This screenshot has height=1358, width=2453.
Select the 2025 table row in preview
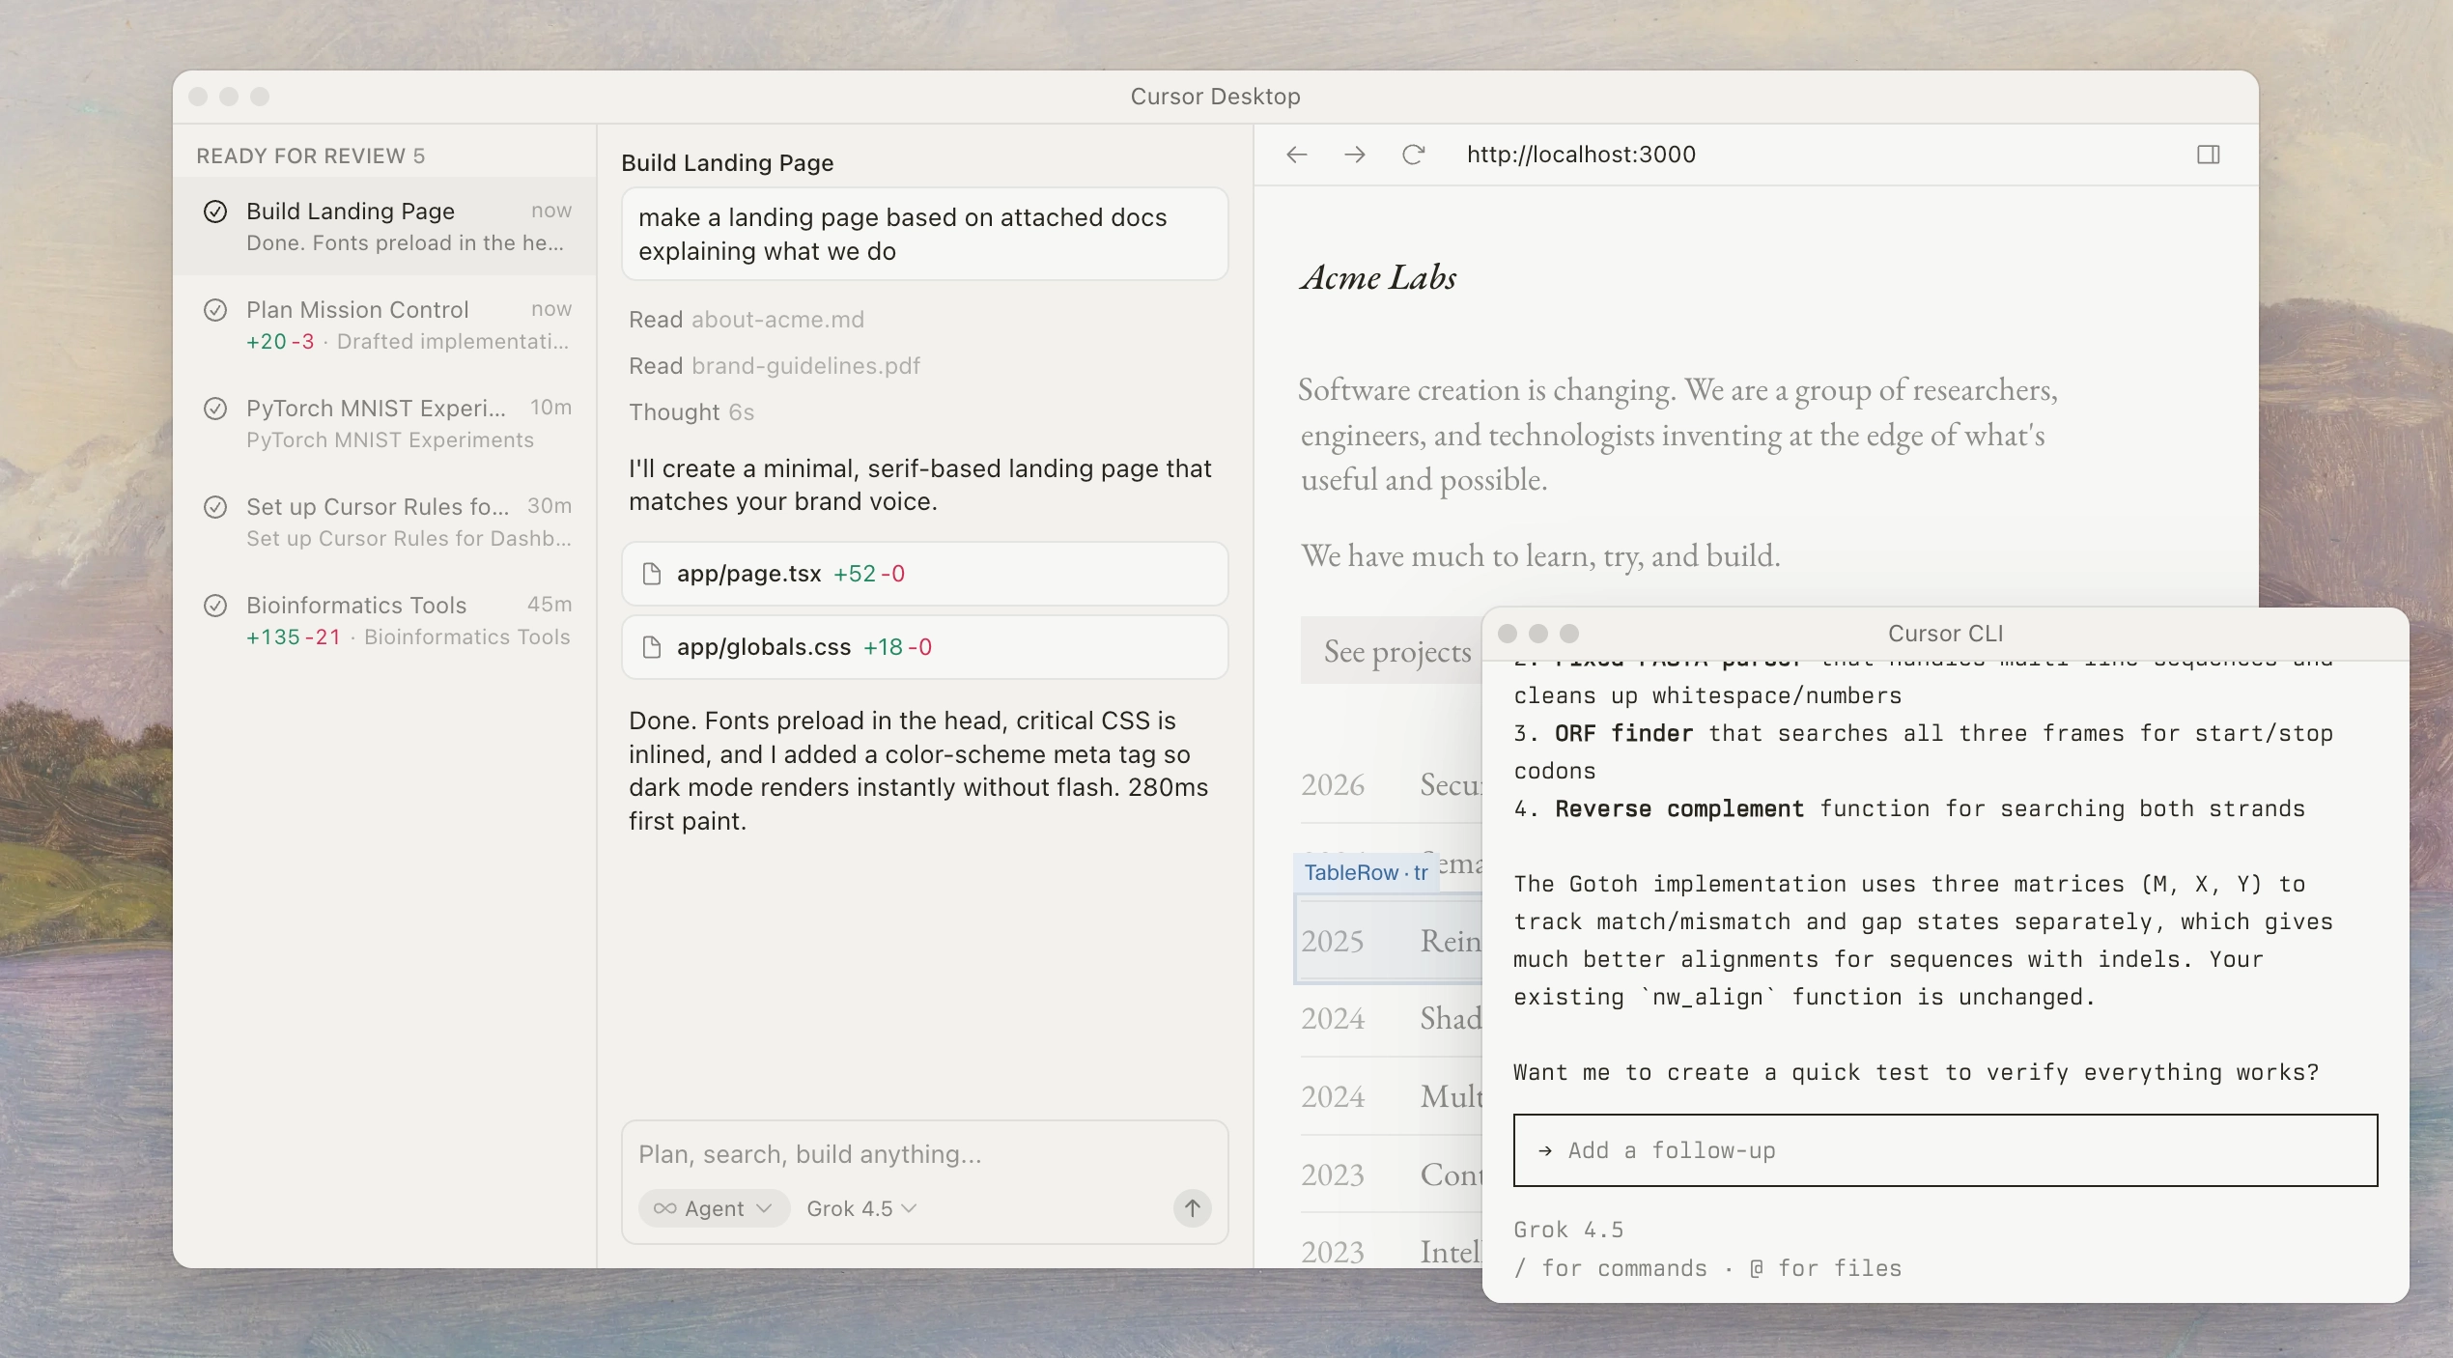point(1389,941)
